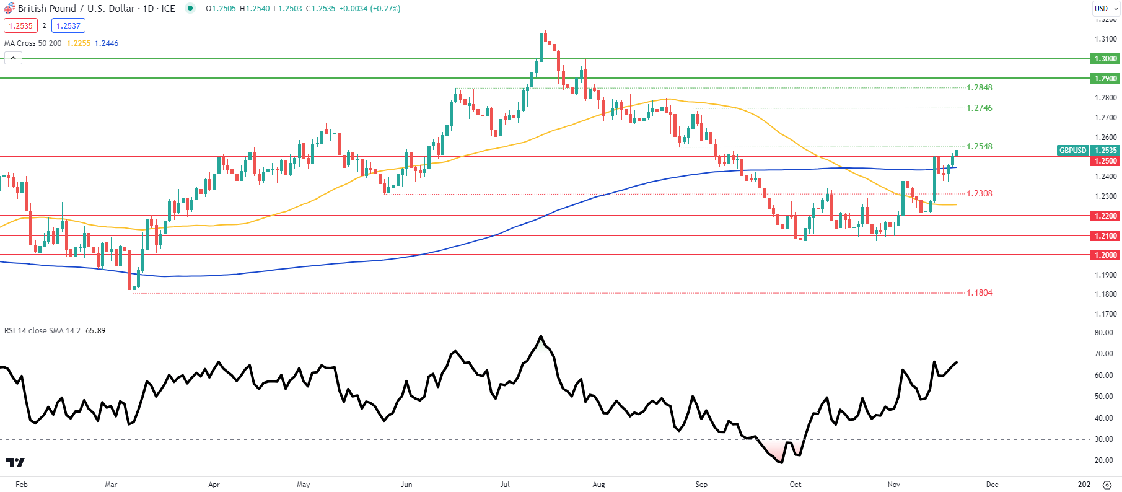Click the RSI 70.00 scale label
The image size is (1122, 492).
click(x=1104, y=354)
